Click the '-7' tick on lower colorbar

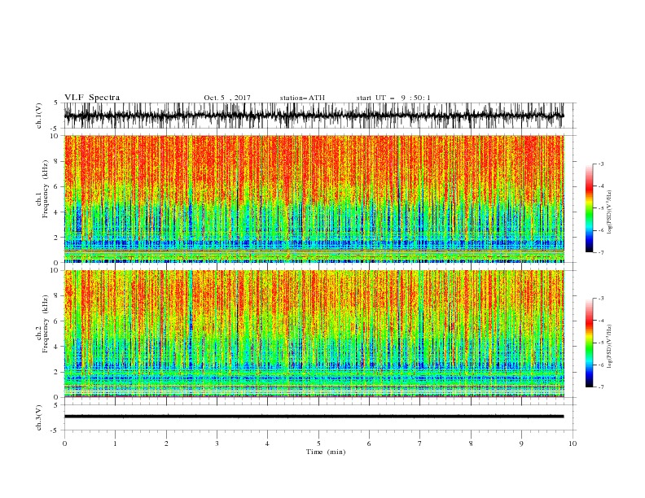(601, 387)
